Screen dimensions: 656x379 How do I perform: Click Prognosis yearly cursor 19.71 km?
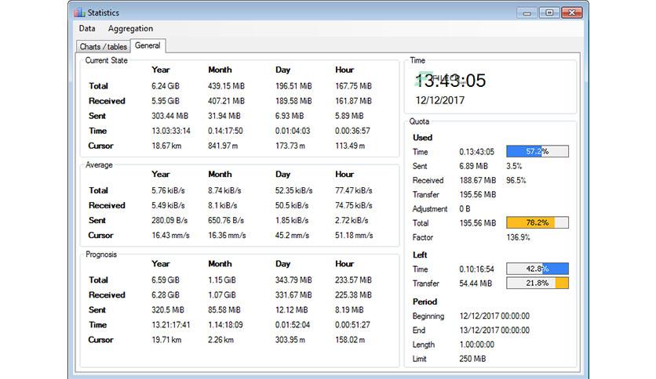[166, 340]
